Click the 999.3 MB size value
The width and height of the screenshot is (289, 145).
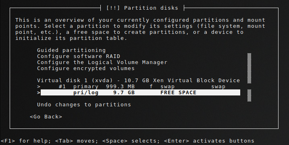point(120,87)
